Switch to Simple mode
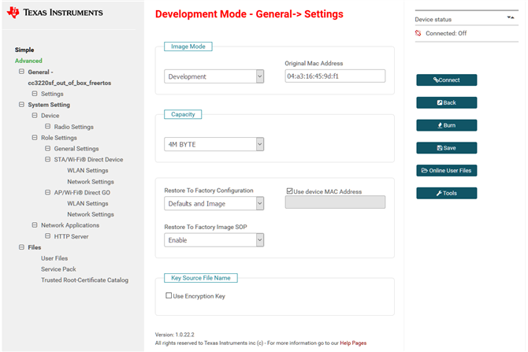This screenshot has height=352, width=528. (x=24, y=50)
